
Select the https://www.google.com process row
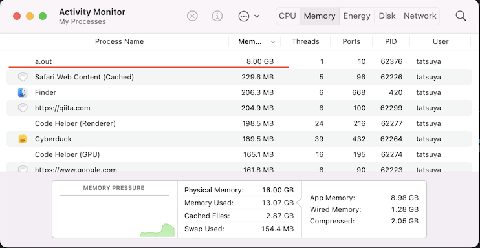[239, 167]
